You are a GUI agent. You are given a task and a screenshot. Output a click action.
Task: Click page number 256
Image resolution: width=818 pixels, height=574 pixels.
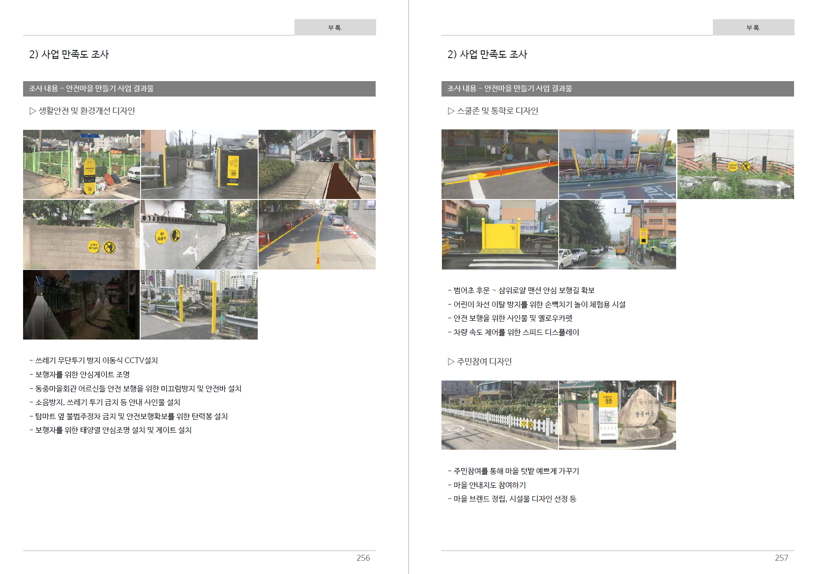(363, 558)
